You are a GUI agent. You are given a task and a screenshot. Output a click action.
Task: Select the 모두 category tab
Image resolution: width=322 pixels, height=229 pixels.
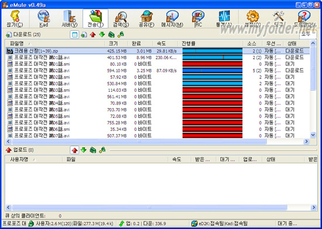[306, 34]
